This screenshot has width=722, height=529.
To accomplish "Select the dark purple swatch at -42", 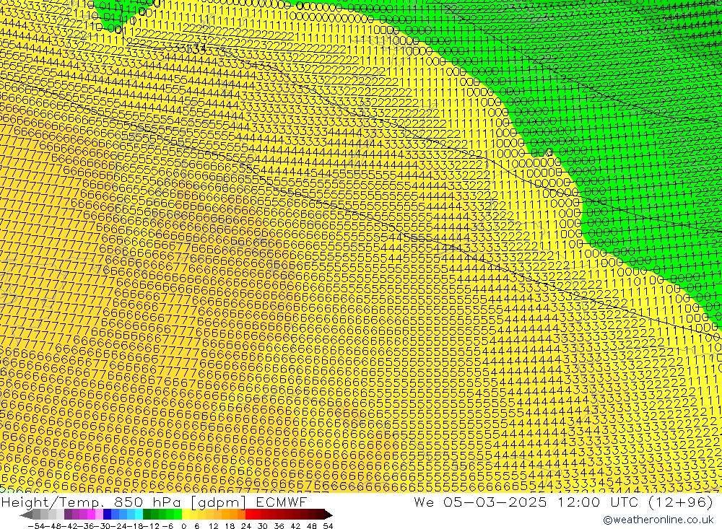I will pyautogui.click(x=68, y=515).
